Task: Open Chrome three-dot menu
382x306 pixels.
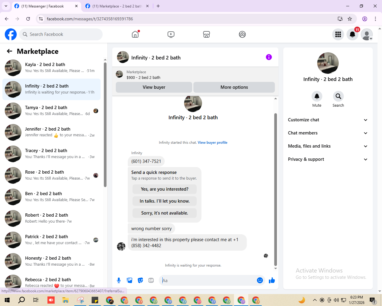Action: point(375,19)
